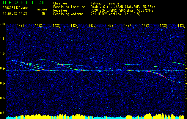Viewport: 187px width, 119px height.
Task: Click frequency axis label 0.6
Action: (x=2, y=113)
